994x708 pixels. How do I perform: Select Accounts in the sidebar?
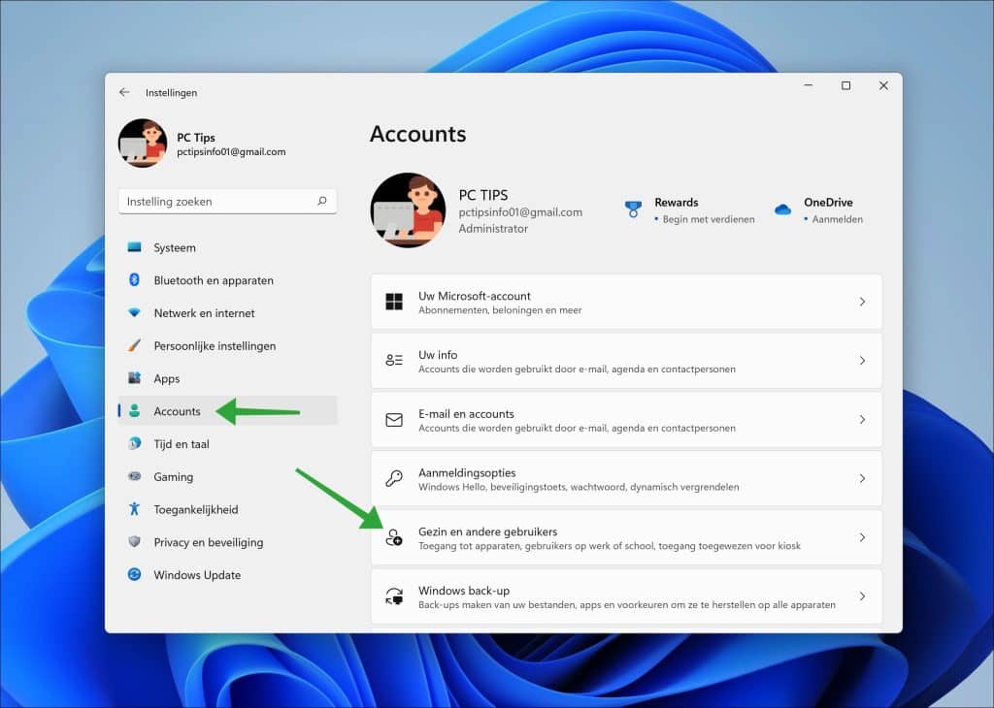click(x=177, y=410)
